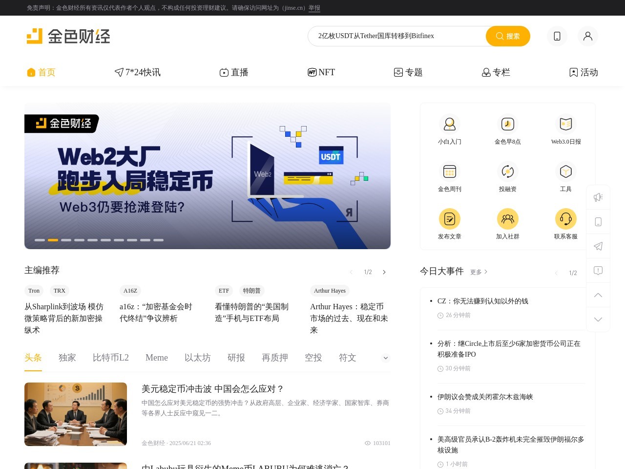Open a16z 加密基金会时代终结 article
Image resolution: width=625 pixels, height=469 pixels.
coord(156,313)
